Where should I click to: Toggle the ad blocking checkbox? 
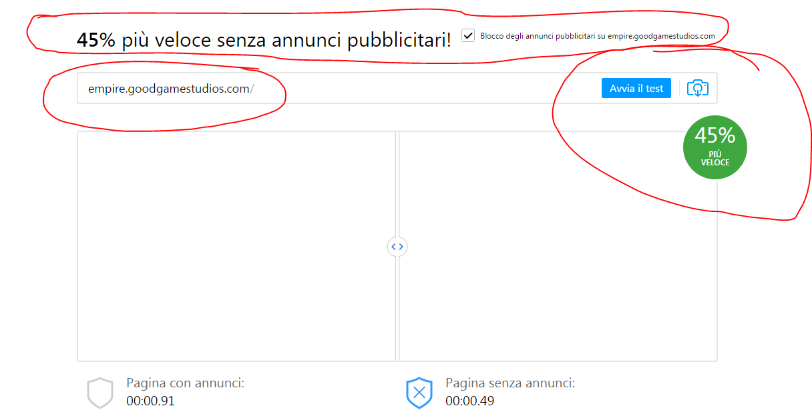pyautogui.click(x=468, y=35)
